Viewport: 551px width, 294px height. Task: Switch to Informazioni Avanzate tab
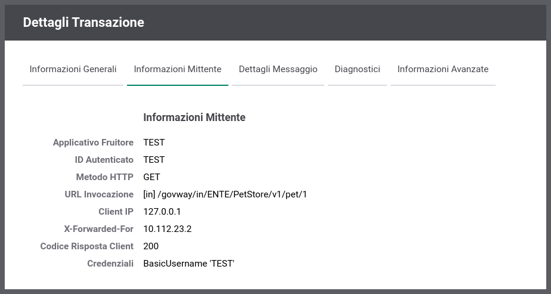[442, 70]
